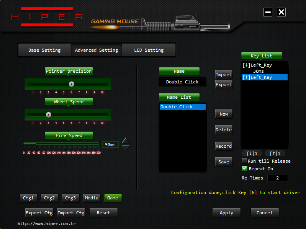Delete the selected macro

point(224,129)
